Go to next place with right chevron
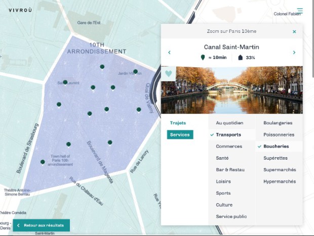This screenshot has height=236, width=314. coord(294,53)
